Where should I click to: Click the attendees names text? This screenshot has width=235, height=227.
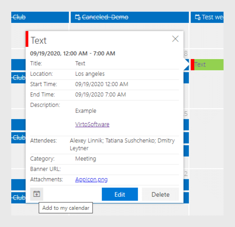tap(122, 144)
